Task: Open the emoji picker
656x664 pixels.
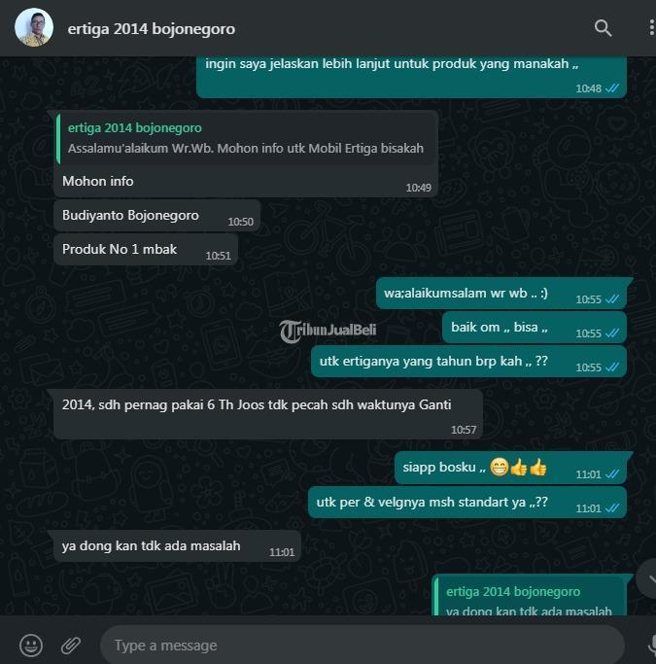Action: pos(31,646)
